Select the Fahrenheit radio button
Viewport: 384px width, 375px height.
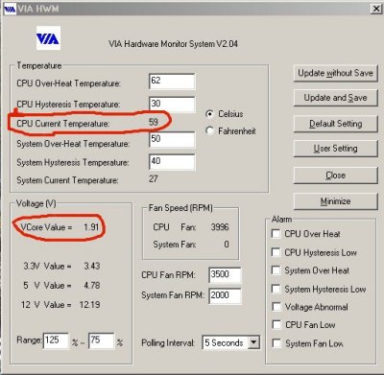point(209,130)
